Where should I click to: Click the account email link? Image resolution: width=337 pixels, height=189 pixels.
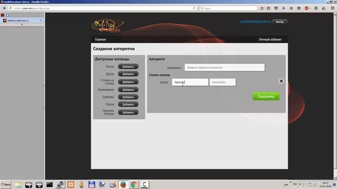tap(255, 22)
